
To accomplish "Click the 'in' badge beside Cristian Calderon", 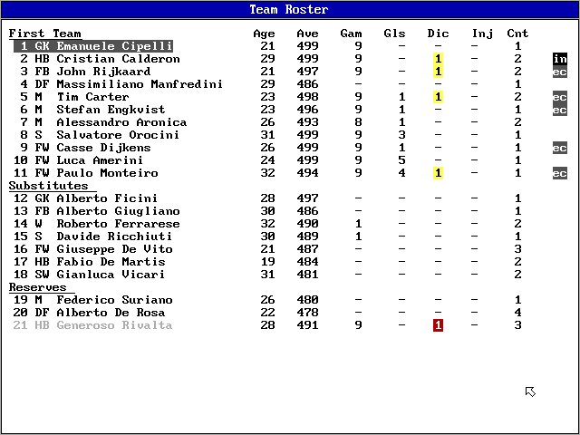I will pyautogui.click(x=559, y=59).
